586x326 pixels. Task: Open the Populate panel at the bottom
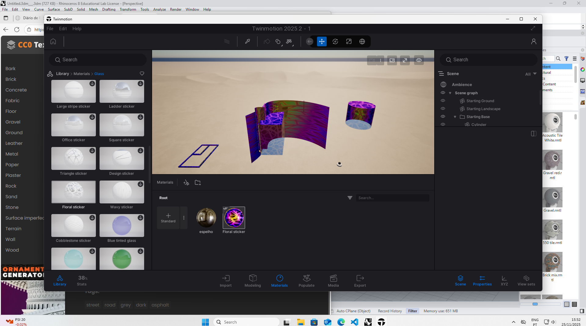pyautogui.click(x=306, y=280)
